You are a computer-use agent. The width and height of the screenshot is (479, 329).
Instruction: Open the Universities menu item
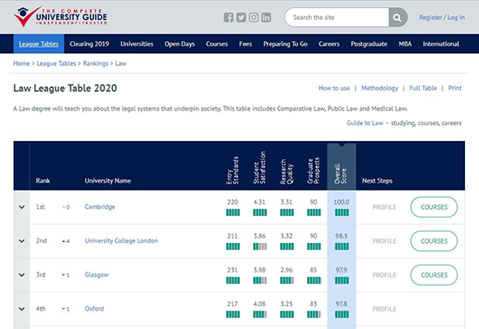[137, 44]
